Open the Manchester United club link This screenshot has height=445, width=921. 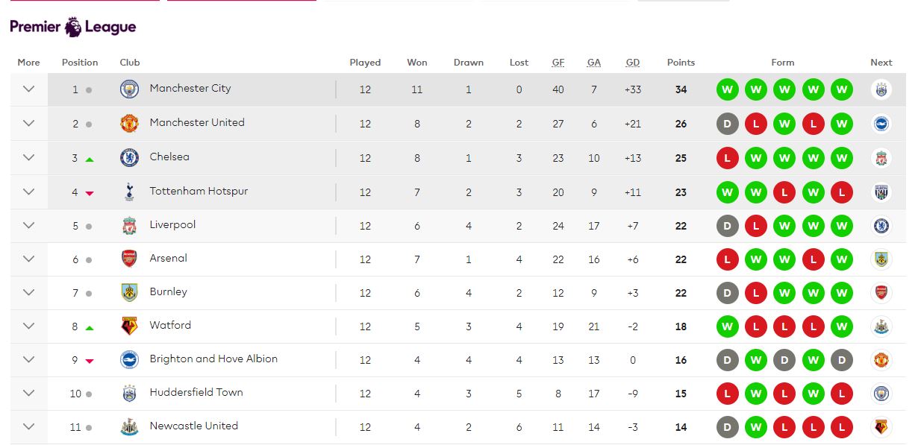point(197,122)
